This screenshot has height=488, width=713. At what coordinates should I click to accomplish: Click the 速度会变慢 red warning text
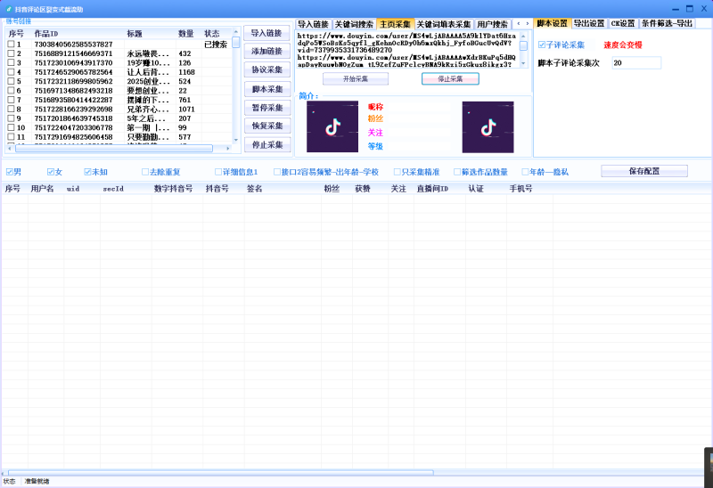point(622,45)
